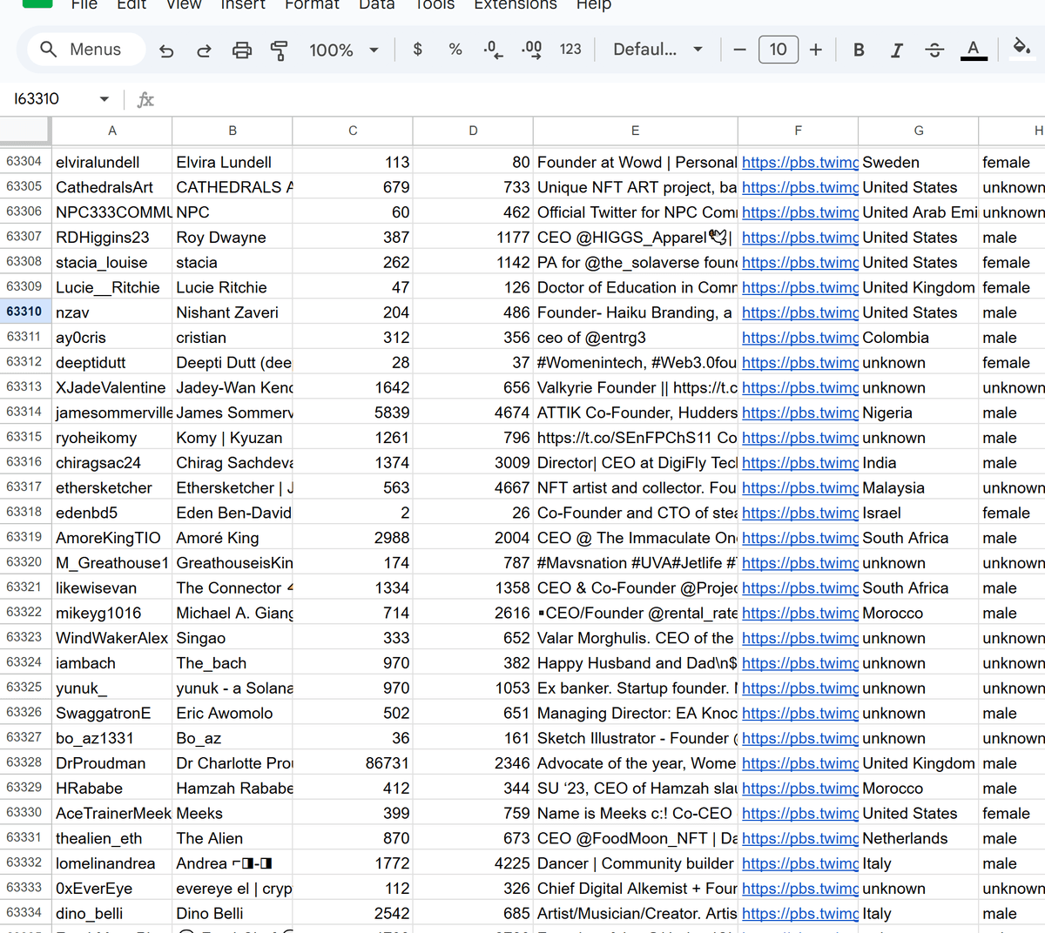Click cell "WindWakerAlex"
Image resolution: width=1045 pixels, height=933 pixels.
point(112,638)
